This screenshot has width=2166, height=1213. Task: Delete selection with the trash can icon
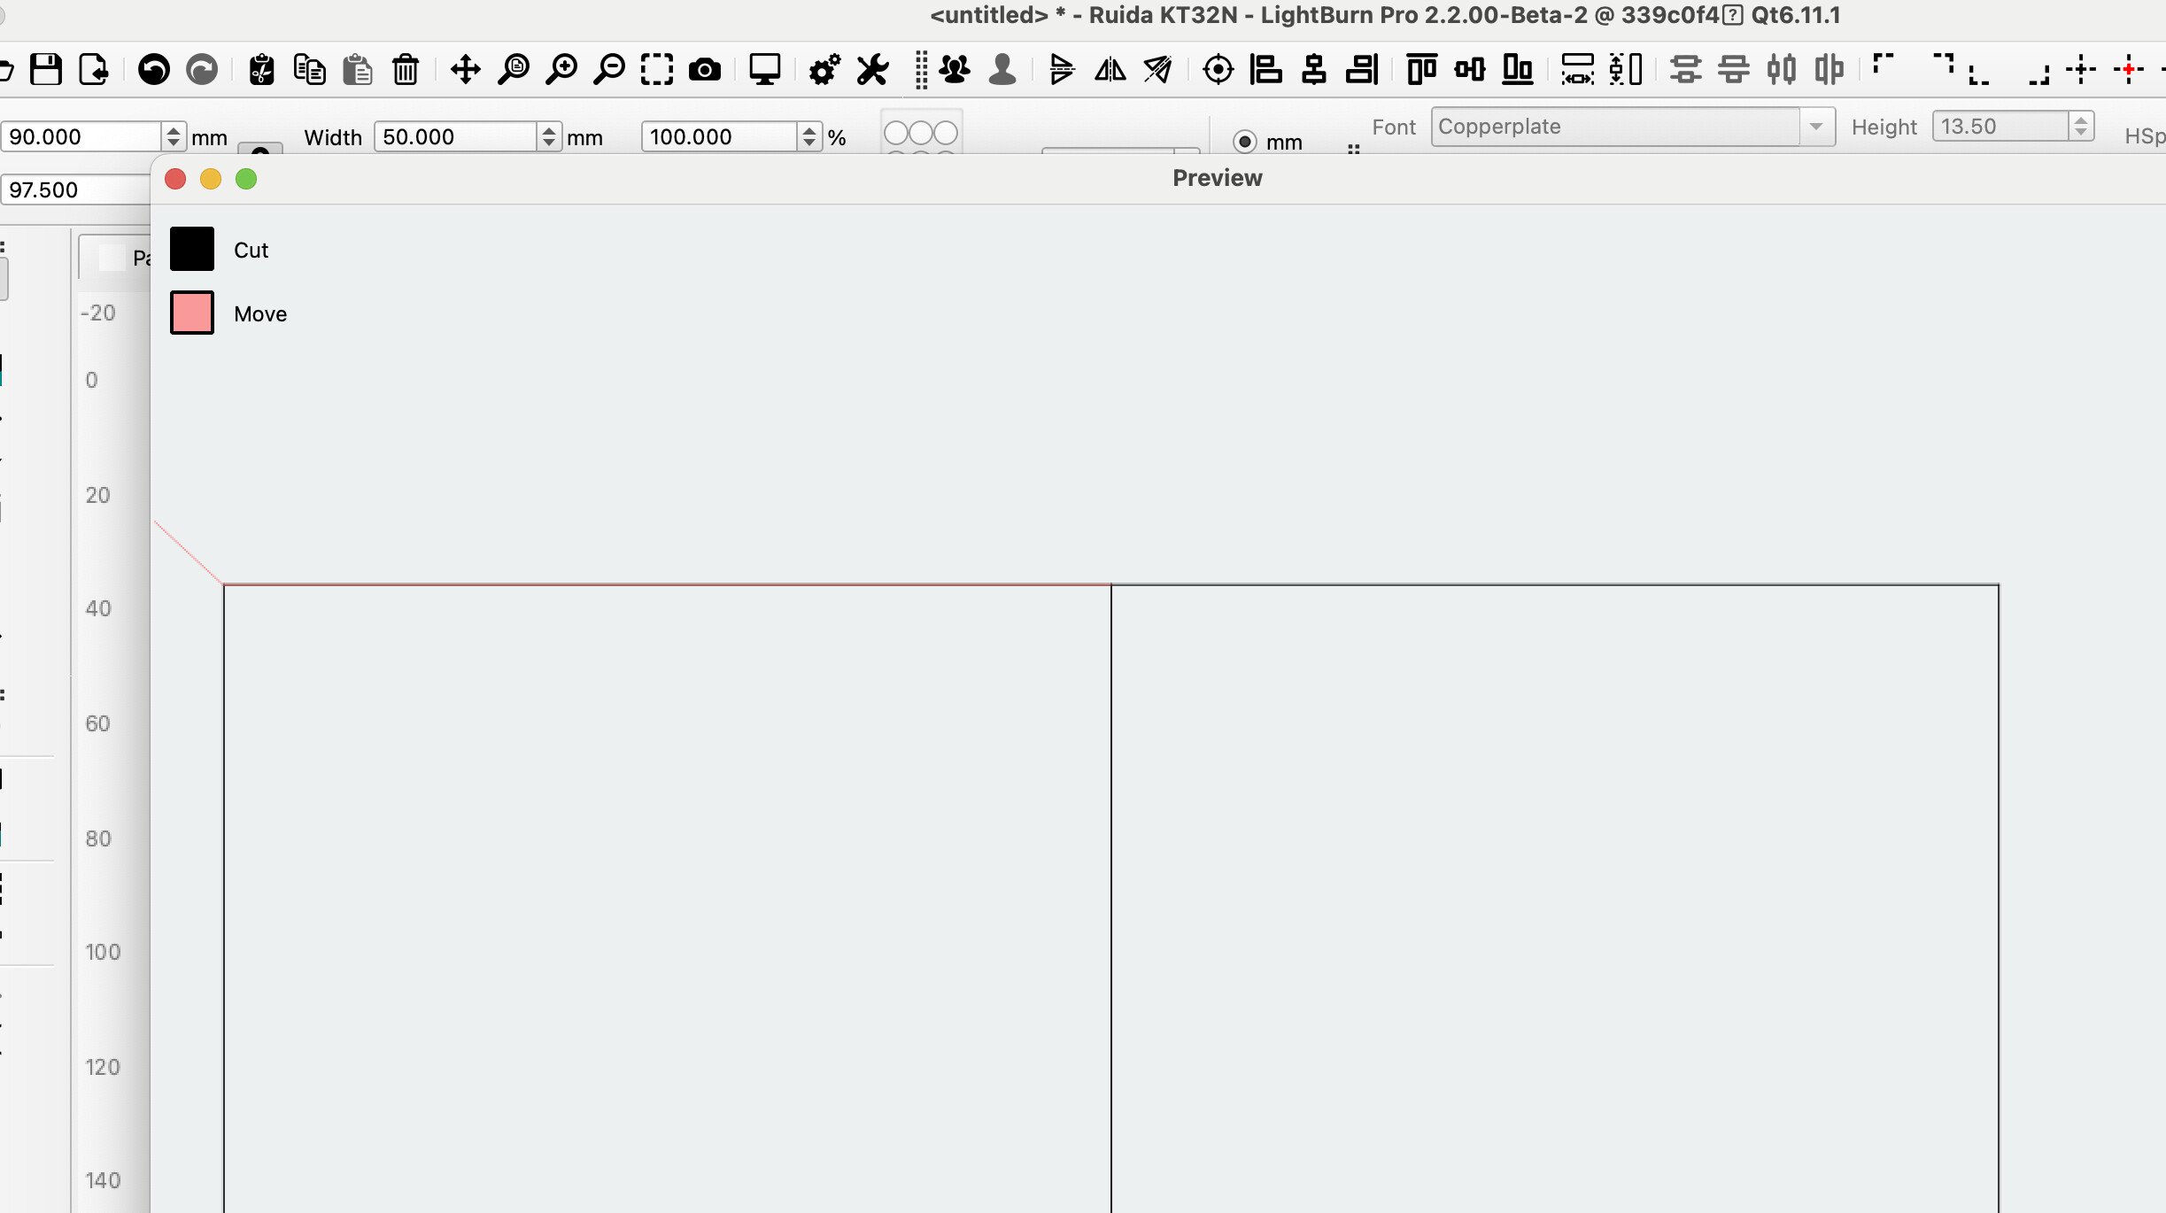(x=406, y=69)
